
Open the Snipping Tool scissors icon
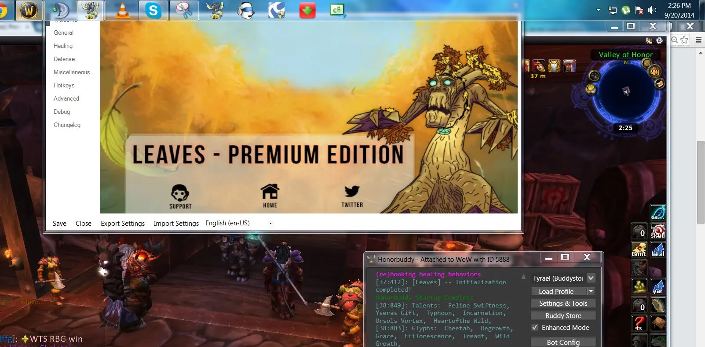click(184, 11)
